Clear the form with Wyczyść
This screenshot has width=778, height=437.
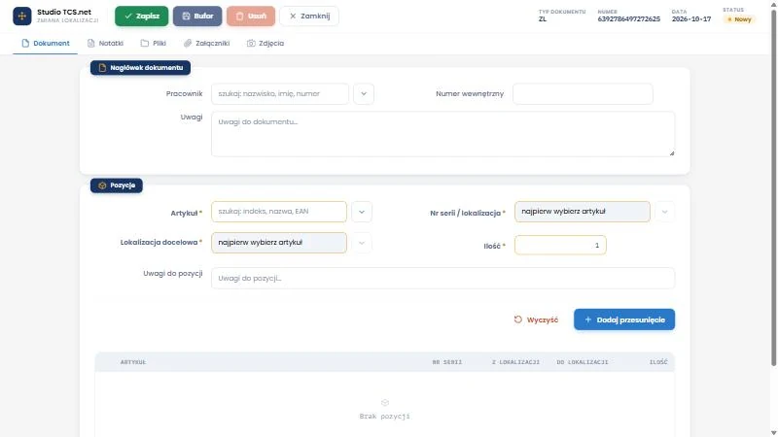[536, 319]
